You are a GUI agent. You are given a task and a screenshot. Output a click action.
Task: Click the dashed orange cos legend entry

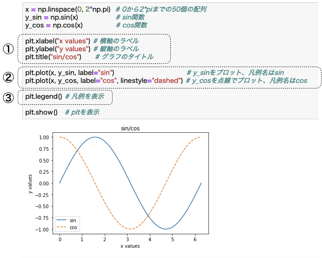click(62, 228)
